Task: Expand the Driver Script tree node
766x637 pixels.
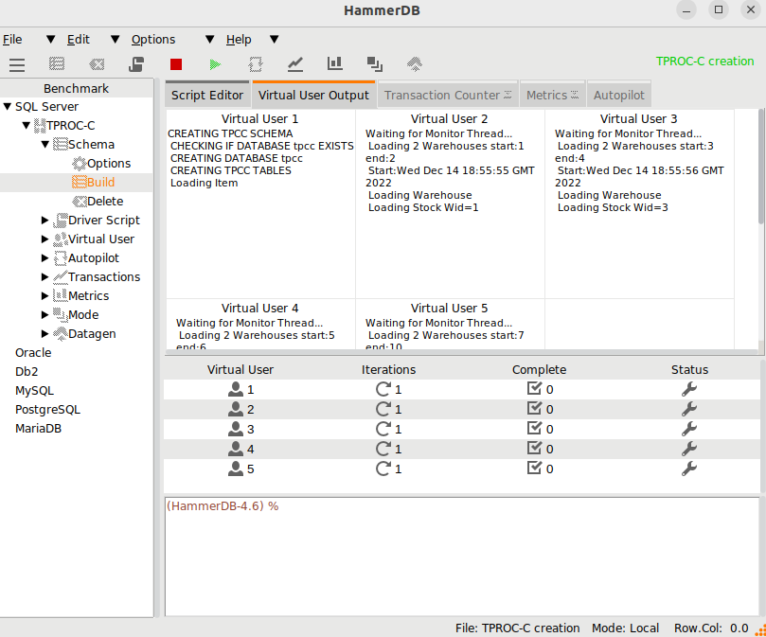Action: (x=45, y=221)
